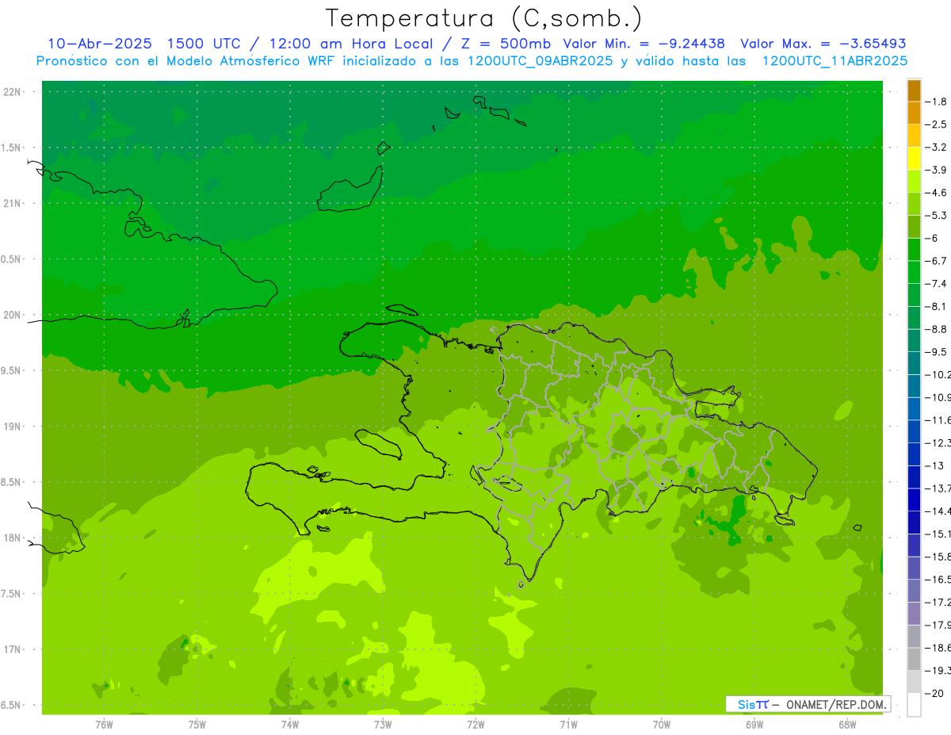Click the "76W" longitude axis label
This screenshot has height=735, width=951.
(x=104, y=724)
